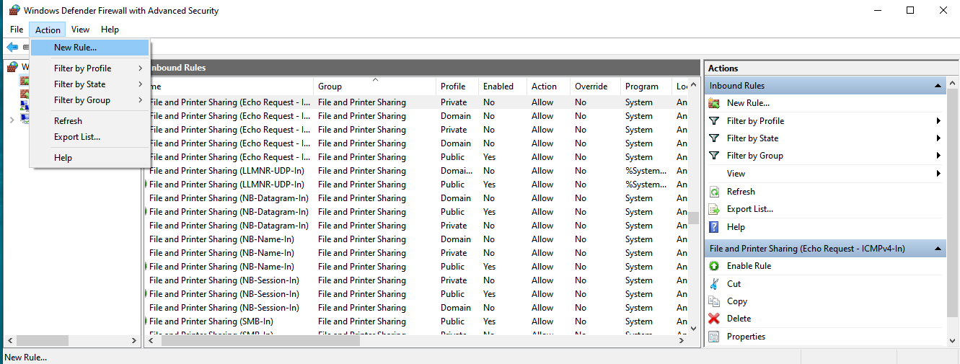This screenshot has width=960, height=364.
Task: Click the Inbound Rules header in Actions pane
Action: pyautogui.click(x=825, y=86)
